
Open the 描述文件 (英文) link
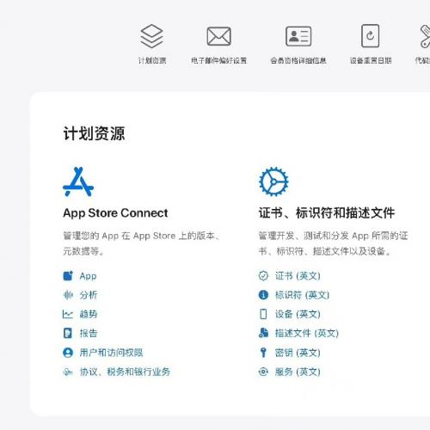pyautogui.click(x=307, y=333)
